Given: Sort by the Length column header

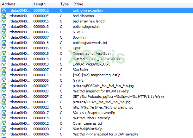Looking at the screenshot, I should [46, 4].
